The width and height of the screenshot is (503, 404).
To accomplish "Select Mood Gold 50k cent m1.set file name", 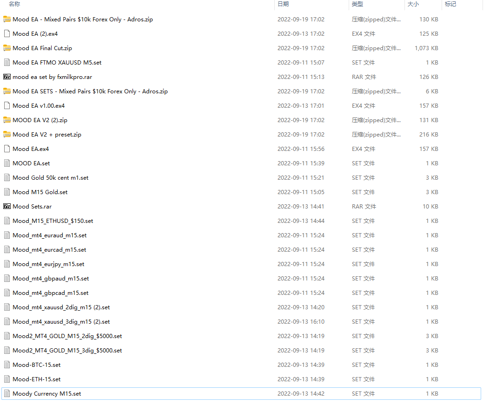I will pos(50,178).
